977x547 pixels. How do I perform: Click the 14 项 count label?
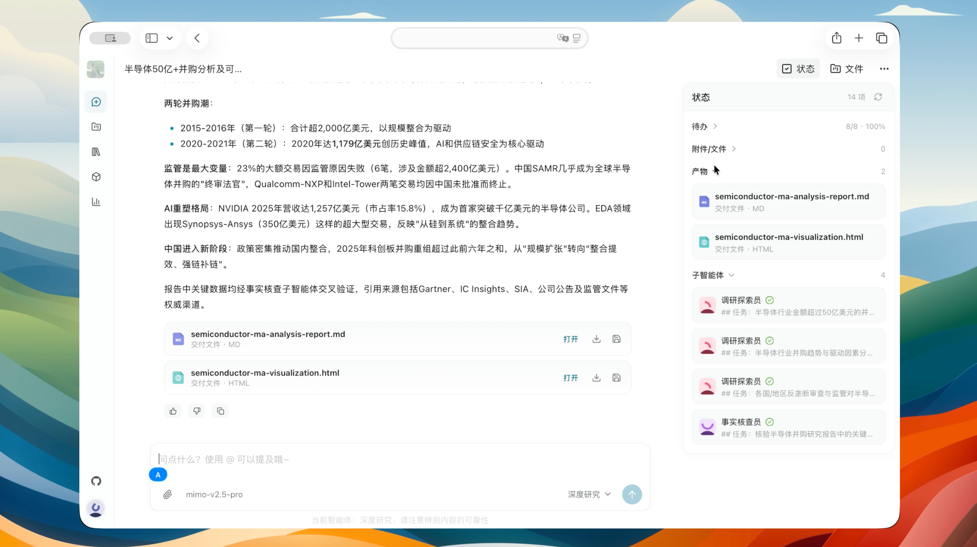pyautogui.click(x=857, y=97)
